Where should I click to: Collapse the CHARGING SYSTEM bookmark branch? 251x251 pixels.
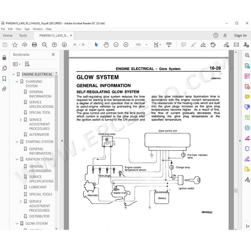17,82
